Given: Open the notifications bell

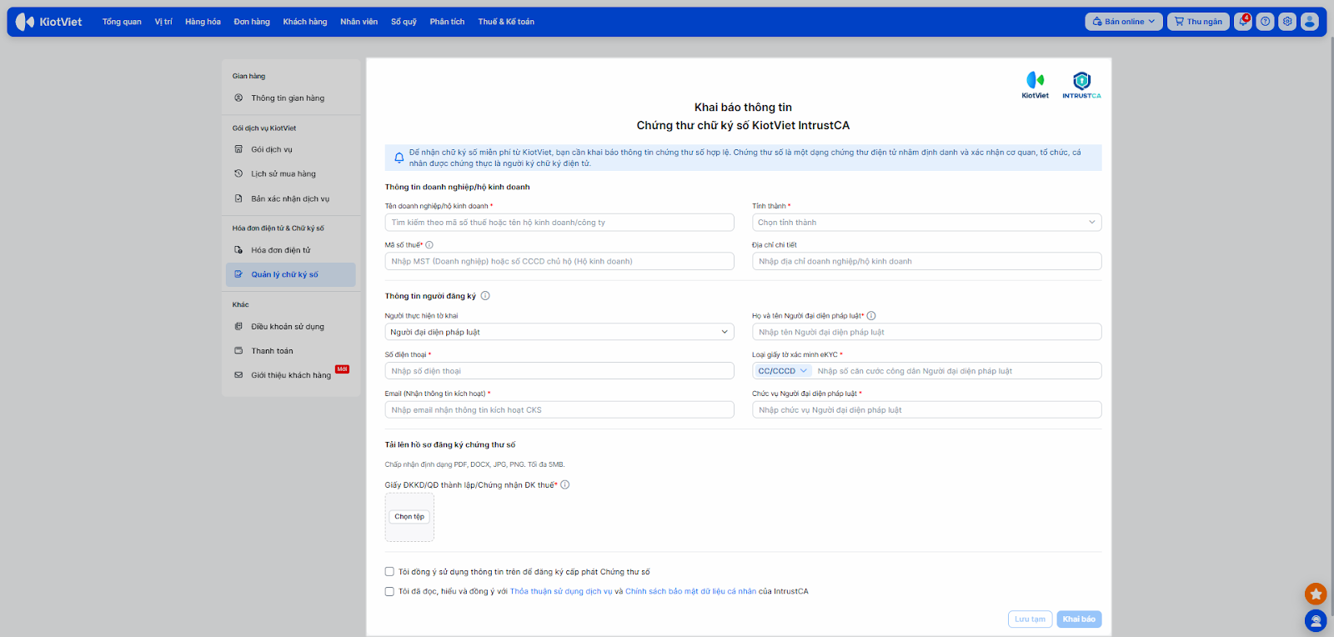Looking at the screenshot, I should (1243, 22).
